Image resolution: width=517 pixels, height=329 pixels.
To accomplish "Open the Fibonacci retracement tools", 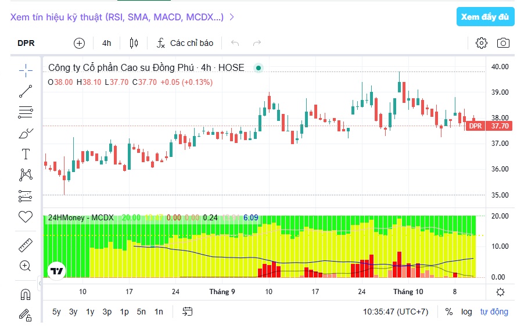I will tap(26, 112).
